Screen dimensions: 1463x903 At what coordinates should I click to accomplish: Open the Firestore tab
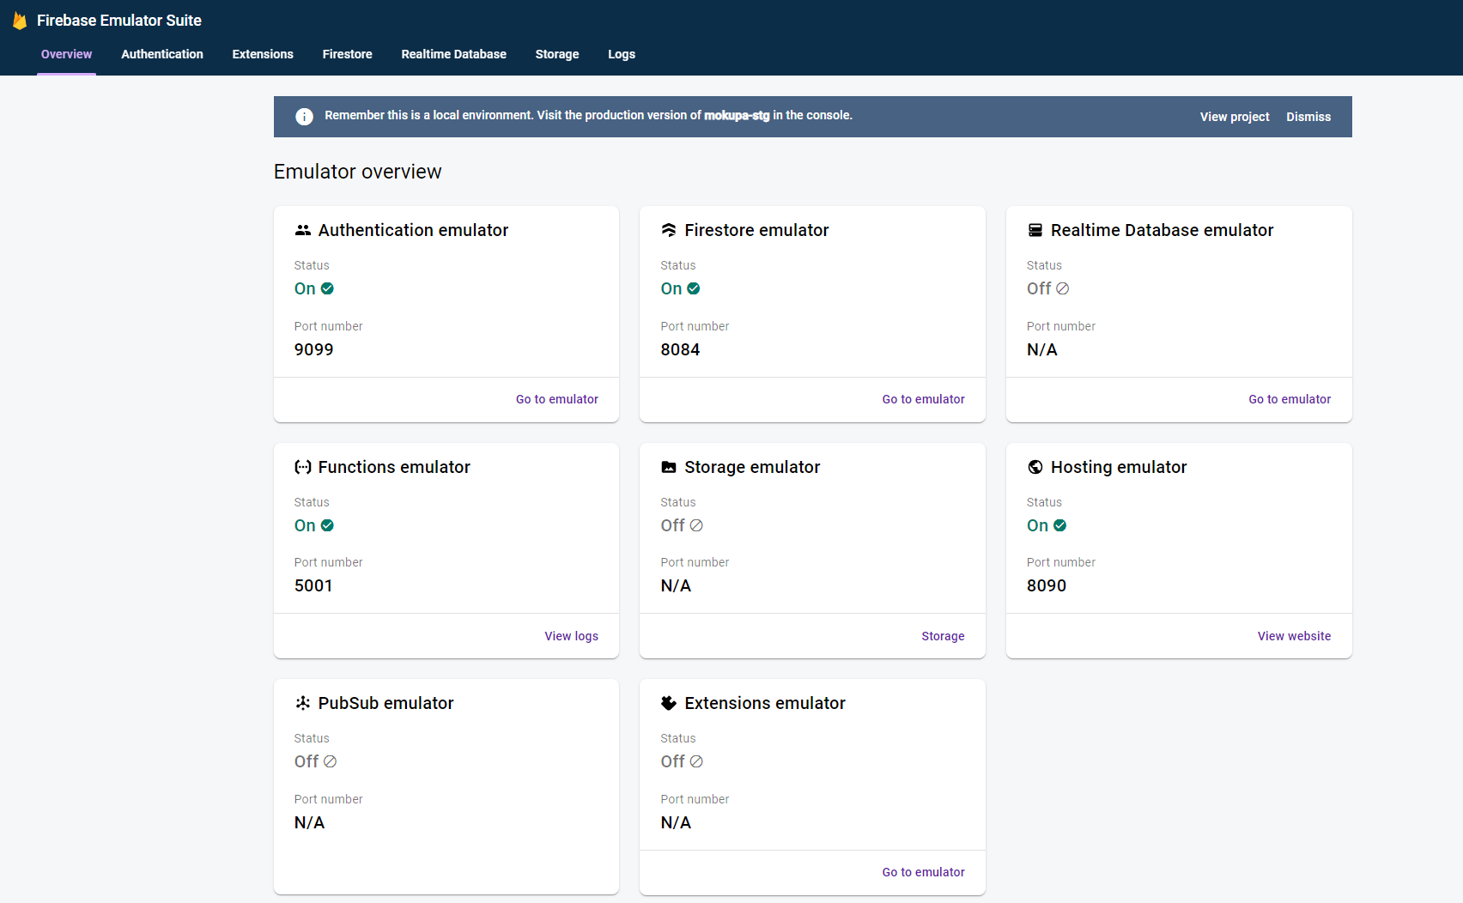pos(348,54)
